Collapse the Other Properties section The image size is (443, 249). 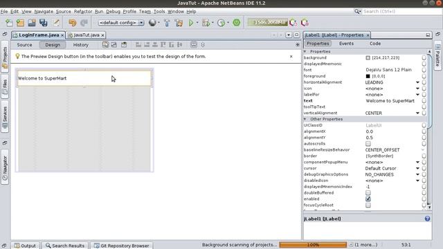pos(305,119)
